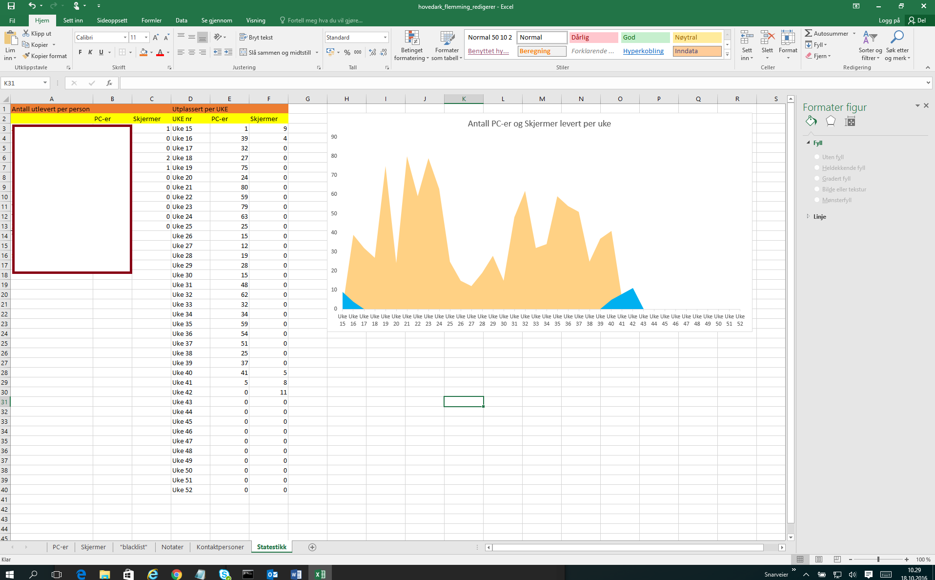935x580 pixels.
Task: Increase font size with the larger A icon
Action: (x=156, y=38)
